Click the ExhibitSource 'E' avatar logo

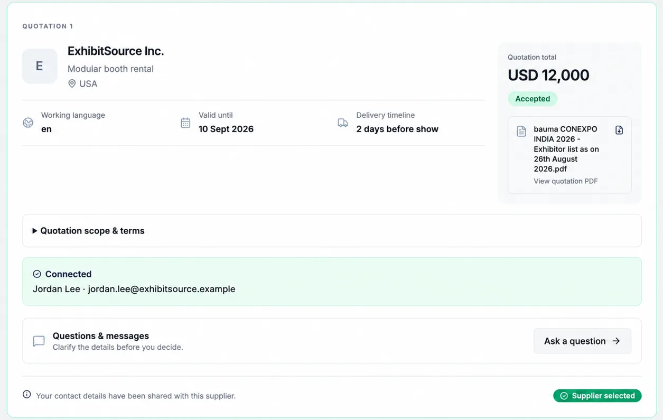(x=40, y=66)
